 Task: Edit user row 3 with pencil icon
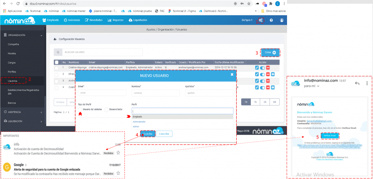(x=257, y=81)
